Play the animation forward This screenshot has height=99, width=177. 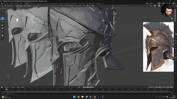pyautogui.click(x=89, y=87)
